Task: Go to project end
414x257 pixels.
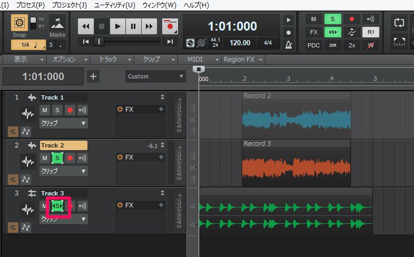Action: 170,42
